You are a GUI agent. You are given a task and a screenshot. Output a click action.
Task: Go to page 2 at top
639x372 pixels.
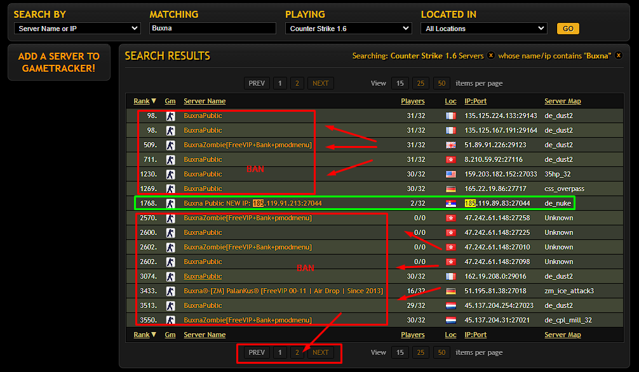click(297, 83)
